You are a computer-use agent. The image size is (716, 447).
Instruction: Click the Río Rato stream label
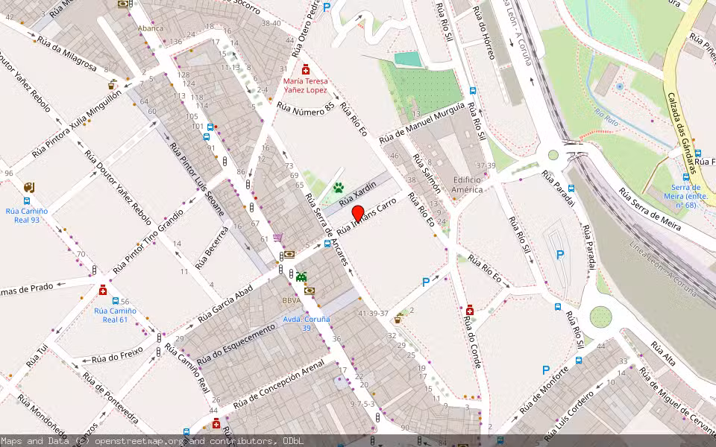[x=607, y=117]
